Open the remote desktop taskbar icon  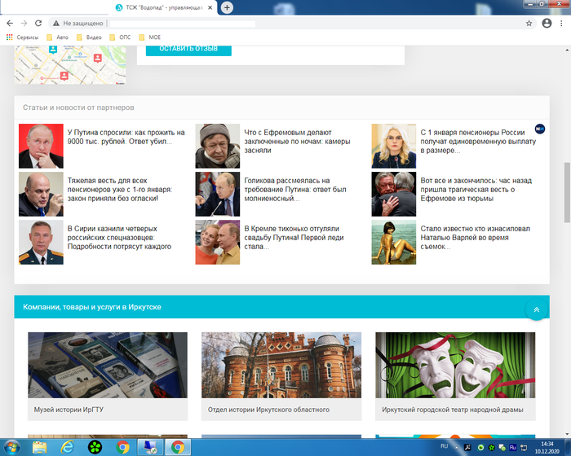click(x=150, y=447)
